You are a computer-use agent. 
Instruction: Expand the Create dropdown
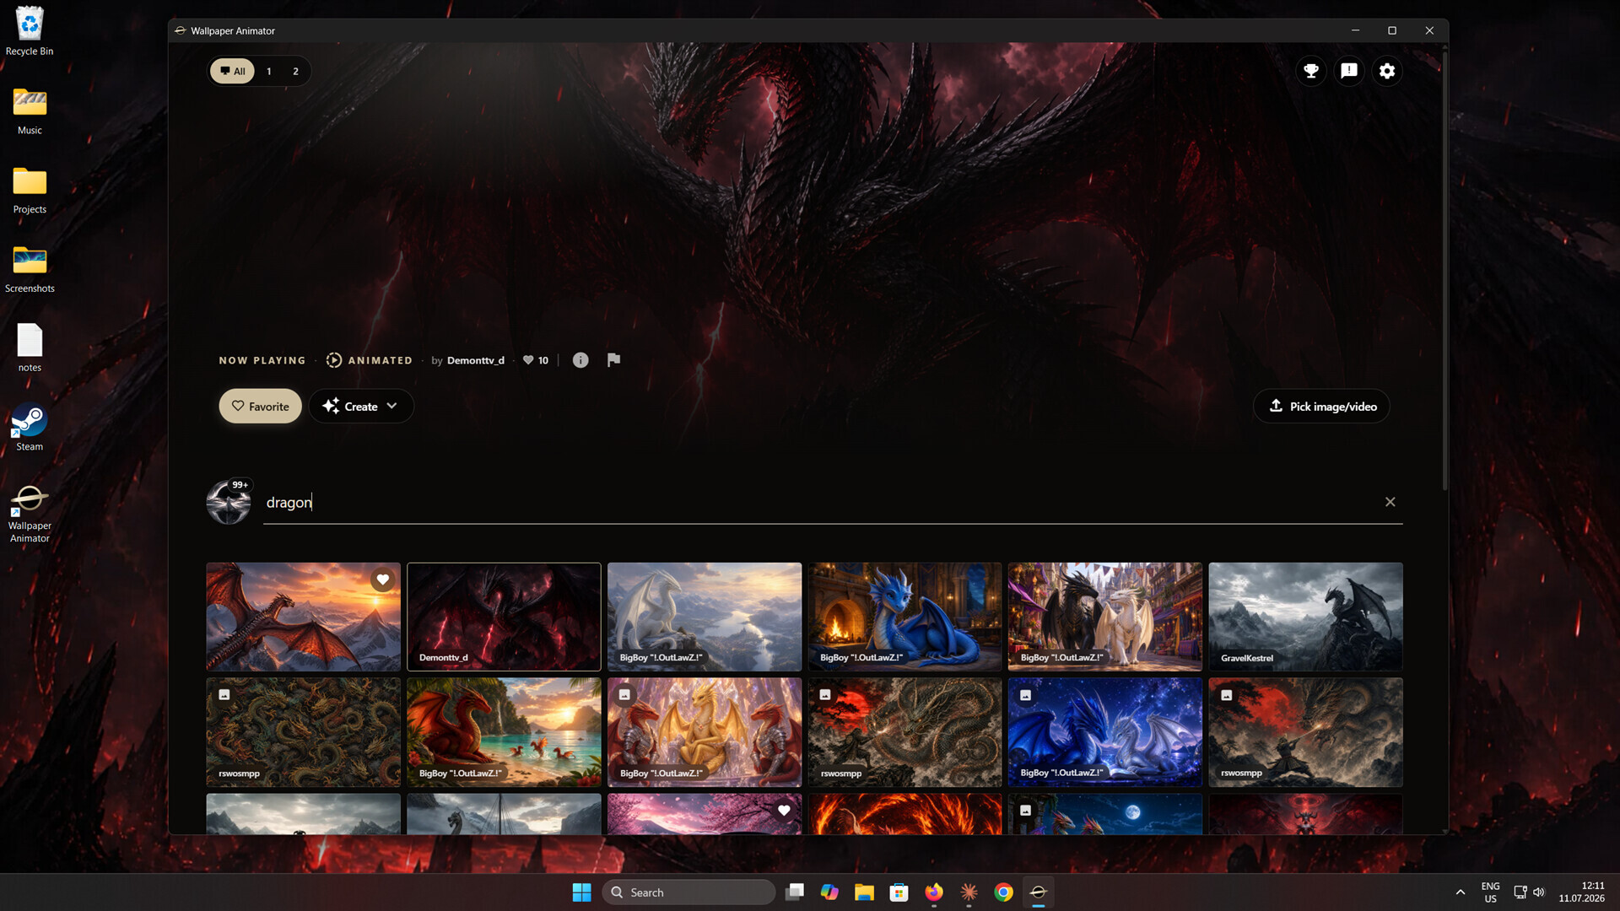[361, 407]
